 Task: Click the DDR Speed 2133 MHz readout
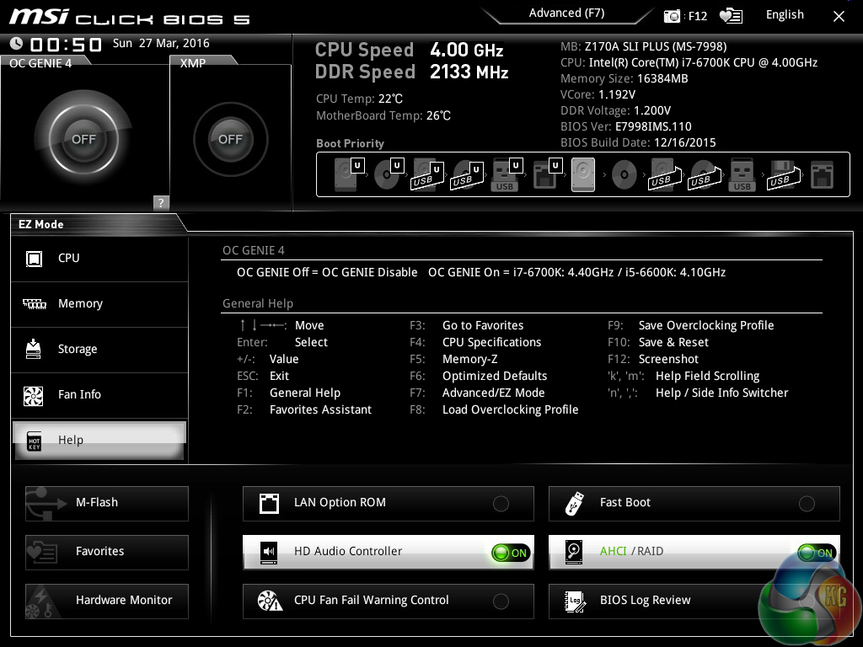[x=411, y=72]
